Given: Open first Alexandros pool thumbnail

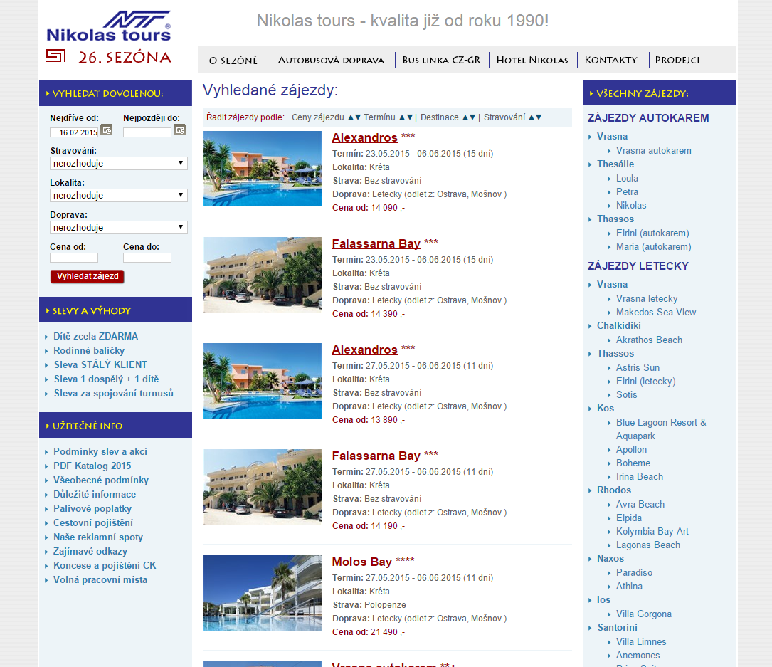Looking at the screenshot, I should (x=262, y=169).
